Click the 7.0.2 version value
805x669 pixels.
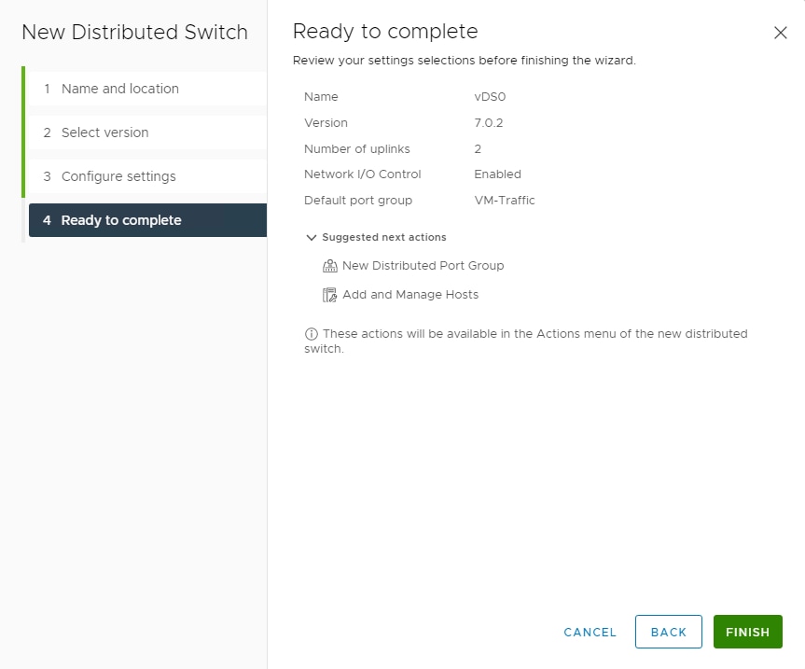click(488, 123)
